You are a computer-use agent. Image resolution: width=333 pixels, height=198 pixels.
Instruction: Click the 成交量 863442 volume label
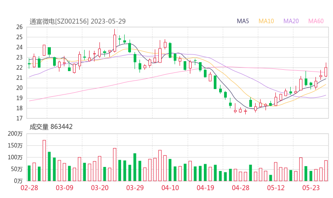(51, 127)
